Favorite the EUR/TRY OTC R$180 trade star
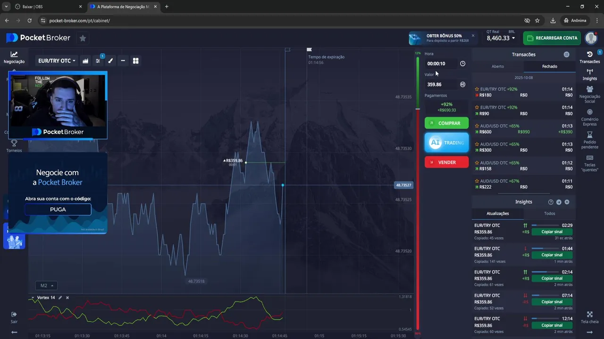Viewport: 604px width, 339px height. pos(477,89)
